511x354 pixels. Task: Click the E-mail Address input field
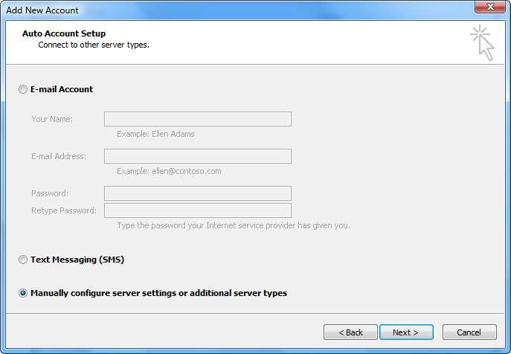pyautogui.click(x=198, y=156)
